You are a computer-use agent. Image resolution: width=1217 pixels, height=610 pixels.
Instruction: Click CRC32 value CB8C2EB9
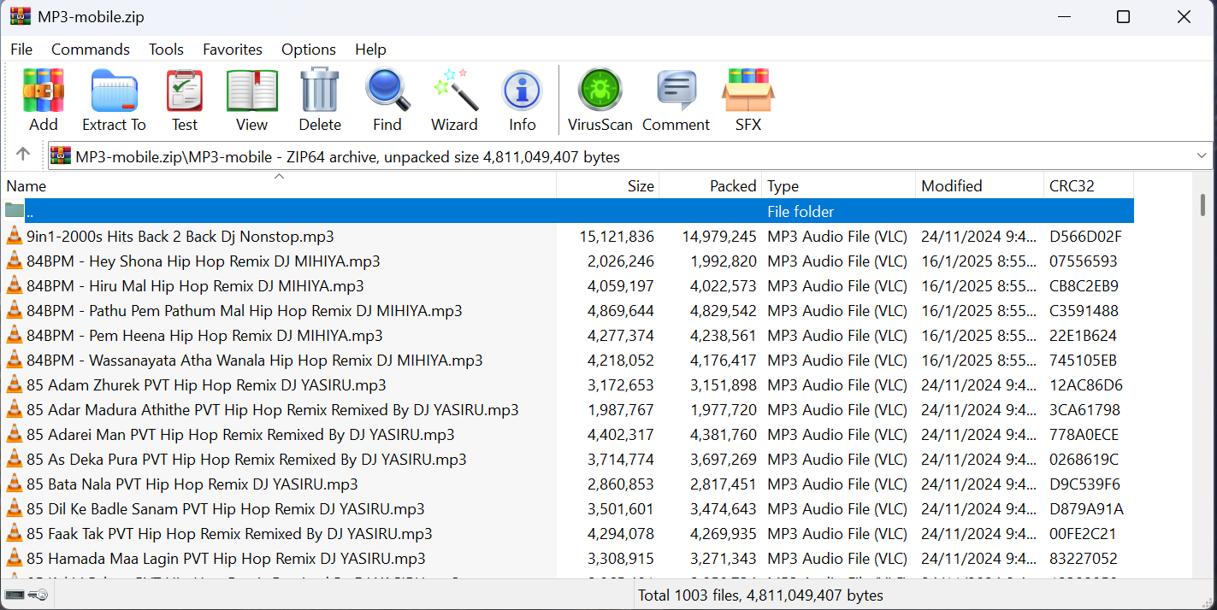pos(1084,285)
